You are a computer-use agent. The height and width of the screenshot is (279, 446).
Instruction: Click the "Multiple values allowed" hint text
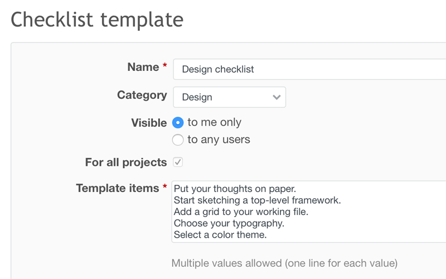[x=284, y=263]
